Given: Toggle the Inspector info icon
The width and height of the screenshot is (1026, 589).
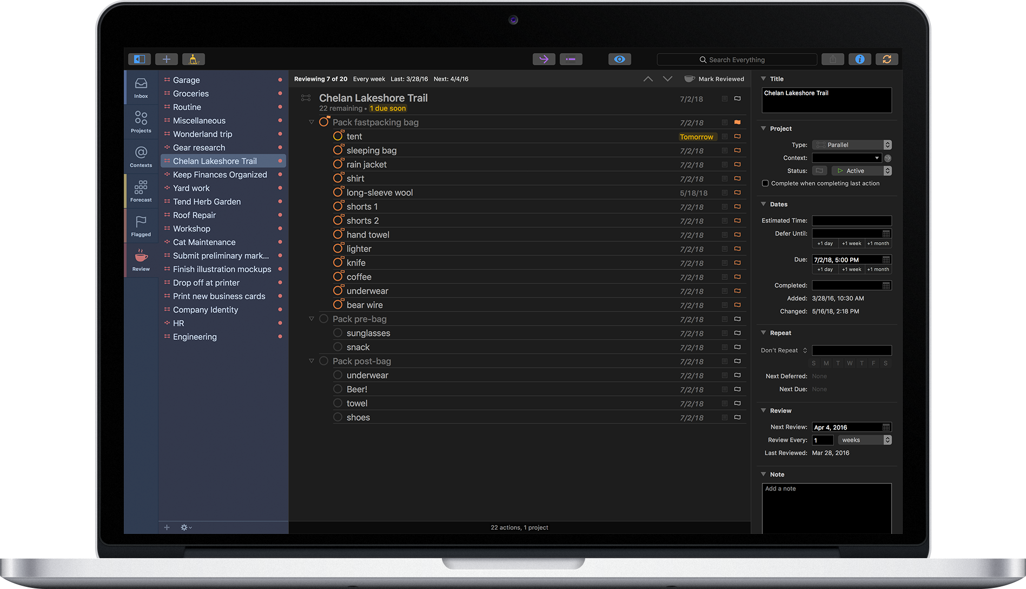Looking at the screenshot, I should click(x=859, y=59).
